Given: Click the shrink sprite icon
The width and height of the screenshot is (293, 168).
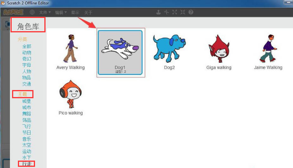Looking at the screenshot, I should click(183, 12).
